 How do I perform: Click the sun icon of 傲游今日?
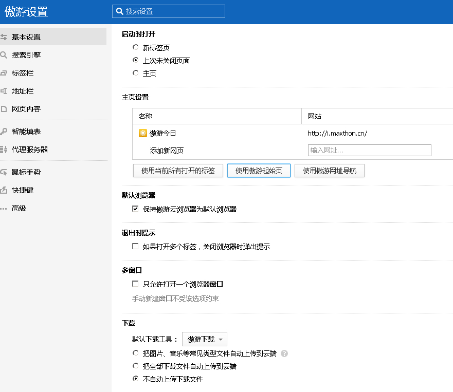[143, 133]
